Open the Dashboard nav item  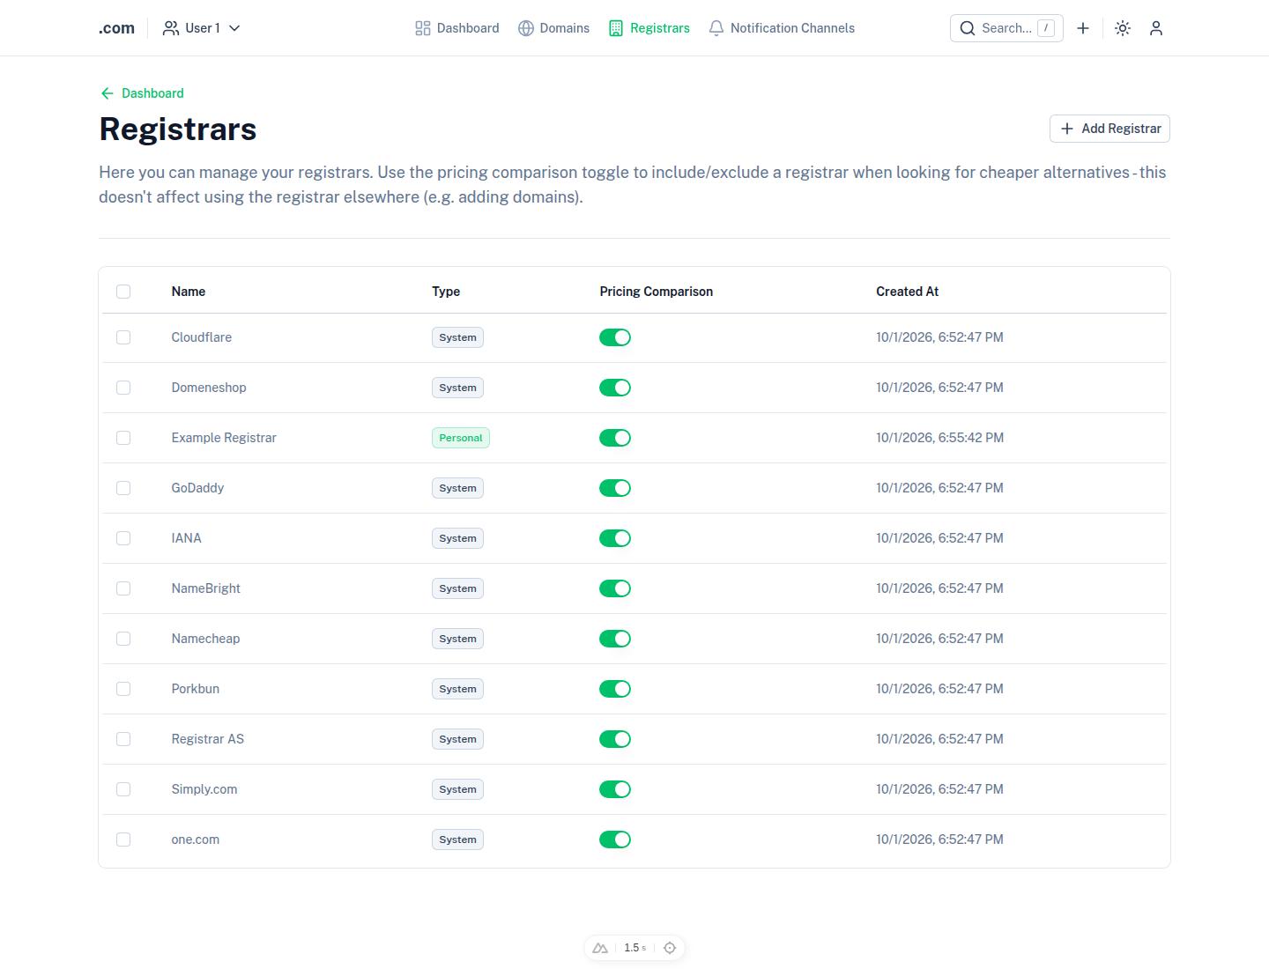click(457, 28)
